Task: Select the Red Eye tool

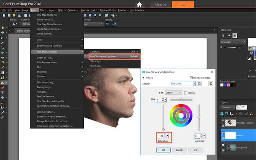Action: [2, 58]
